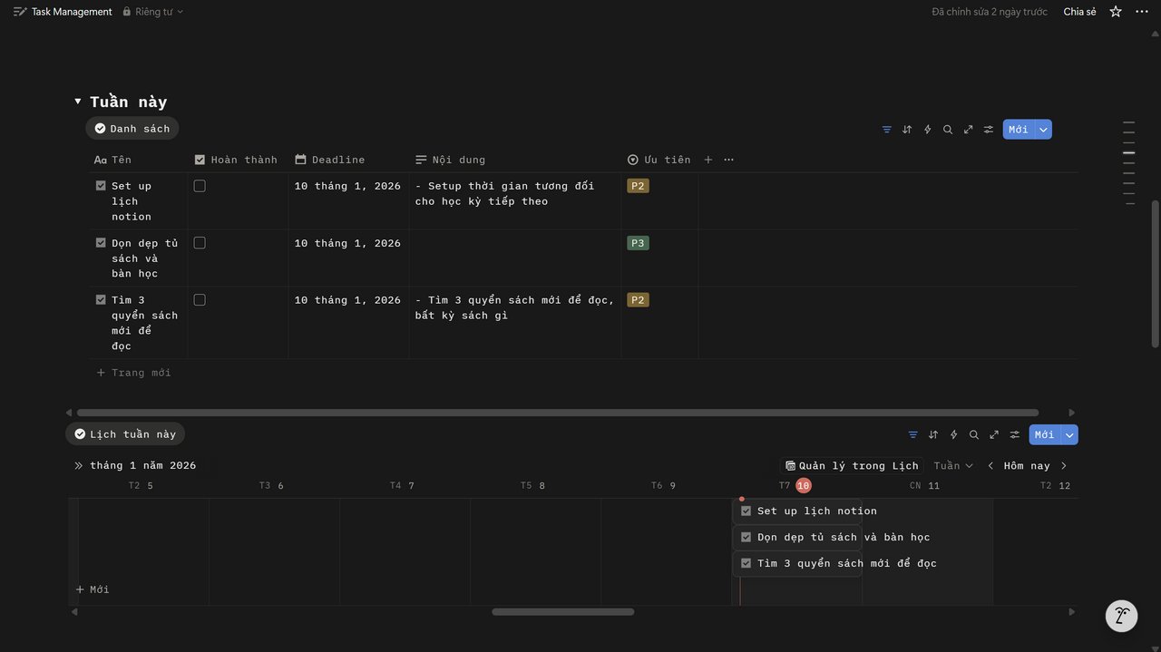Click the Chia sẻ share button

pos(1079,12)
